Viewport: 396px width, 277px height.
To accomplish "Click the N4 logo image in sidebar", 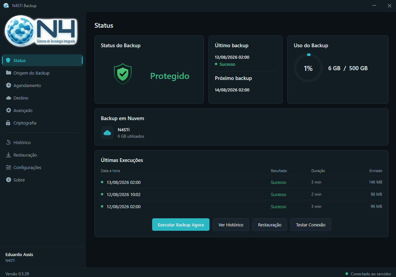I will coord(41,31).
